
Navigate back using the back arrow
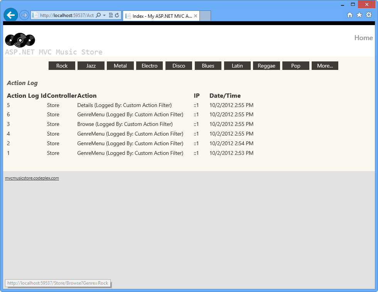pyautogui.click(x=10, y=15)
